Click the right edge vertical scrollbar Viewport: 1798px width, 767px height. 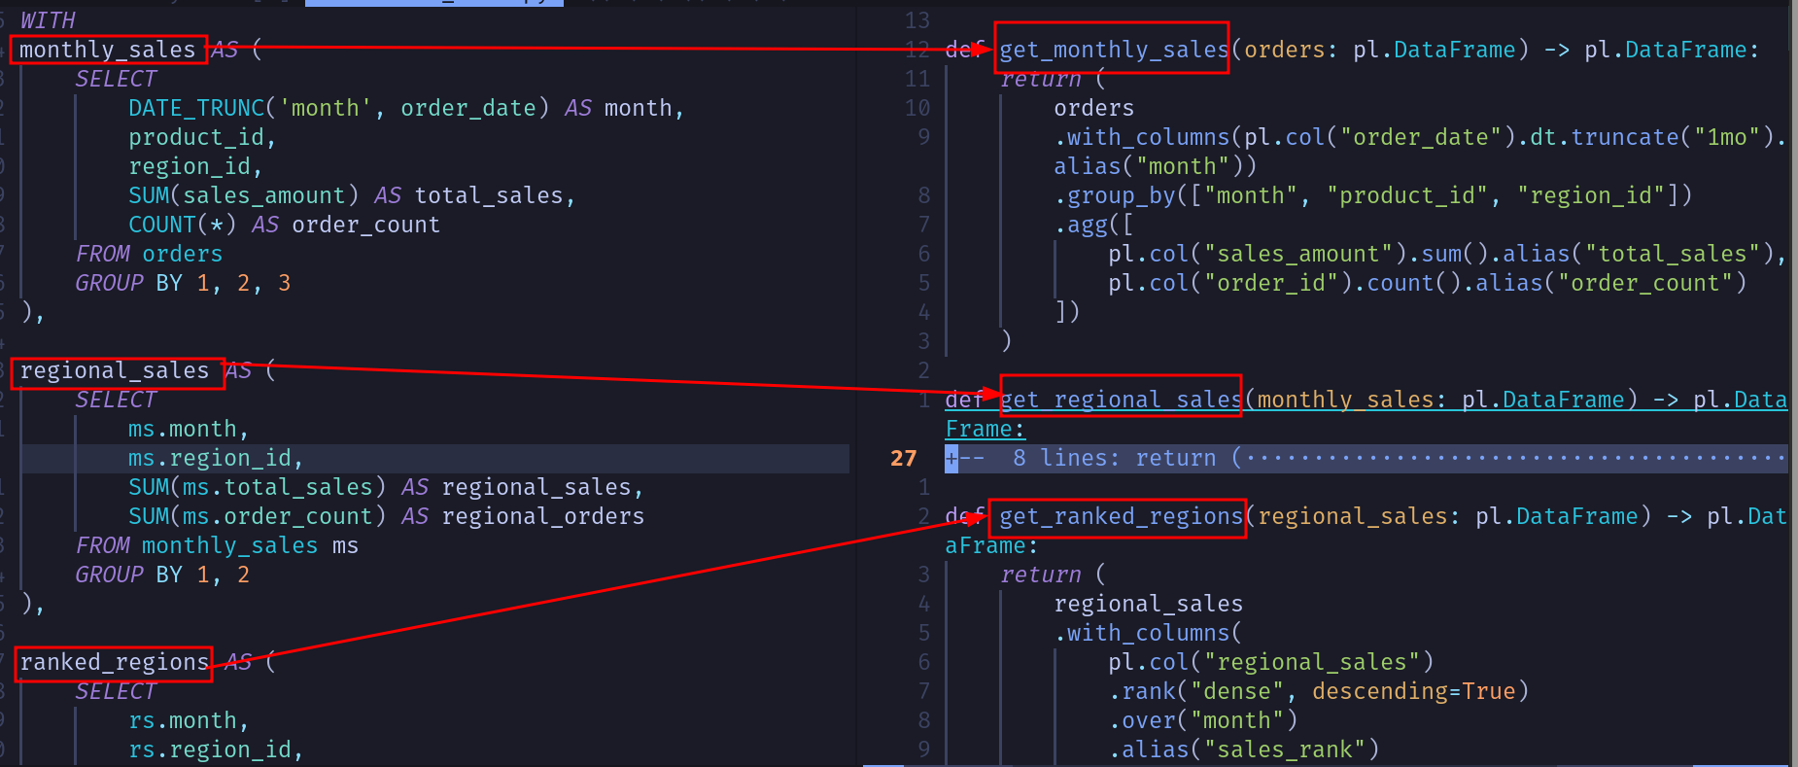[x=1792, y=389]
